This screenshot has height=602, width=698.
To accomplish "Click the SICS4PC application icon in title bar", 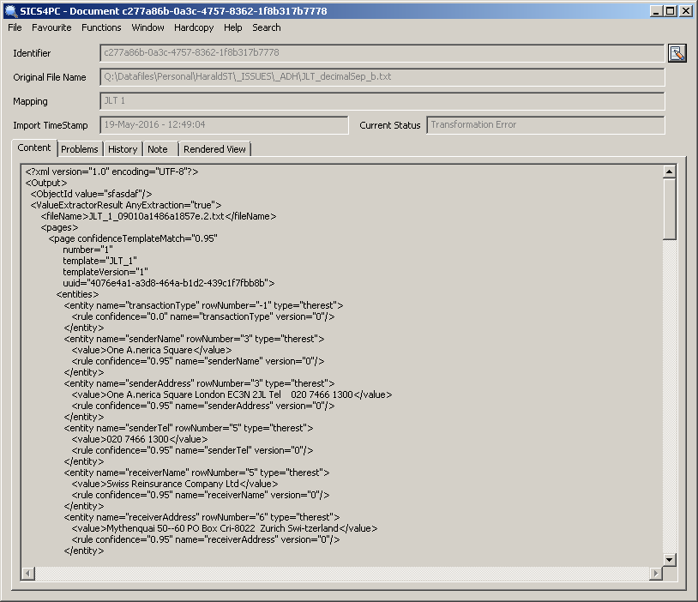I will (x=10, y=11).
